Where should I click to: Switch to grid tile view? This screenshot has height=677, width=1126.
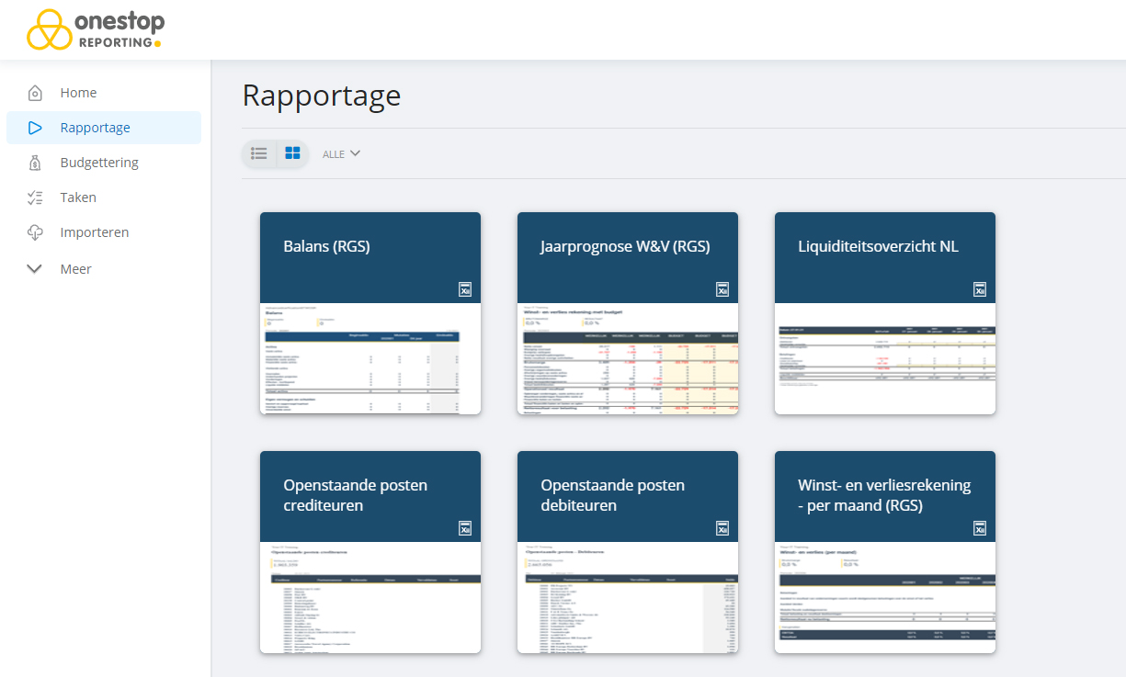coord(292,153)
